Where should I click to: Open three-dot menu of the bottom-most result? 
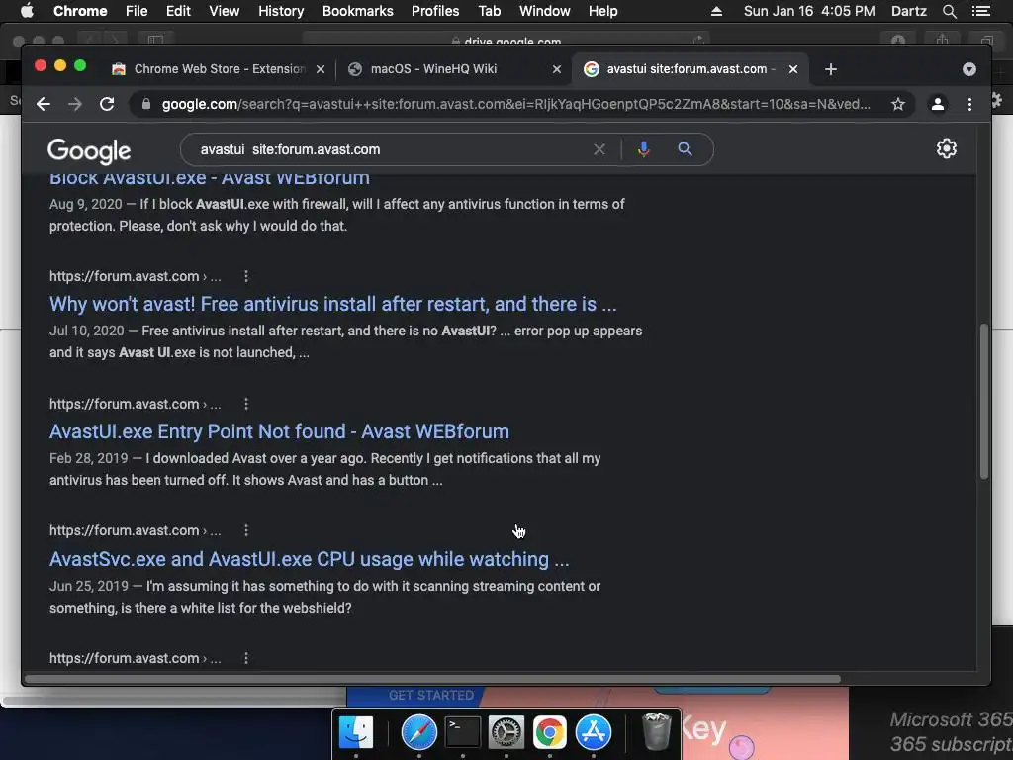(x=246, y=658)
